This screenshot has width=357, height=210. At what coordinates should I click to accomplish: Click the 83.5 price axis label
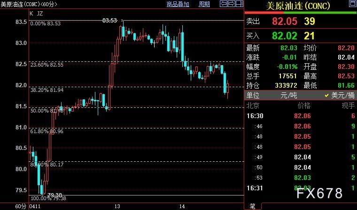[21, 22]
